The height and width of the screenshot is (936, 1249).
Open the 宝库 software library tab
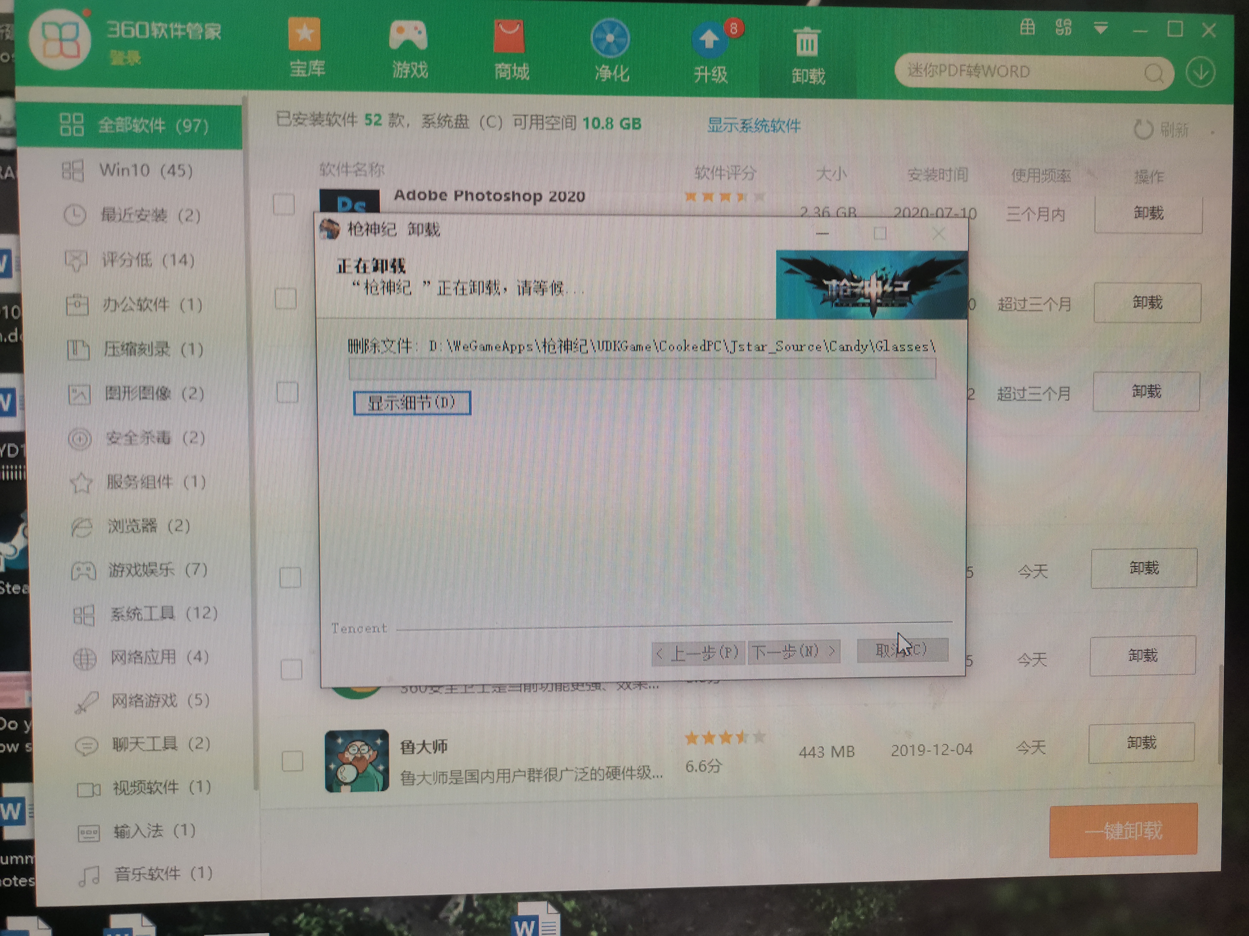click(x=305, y=48)
